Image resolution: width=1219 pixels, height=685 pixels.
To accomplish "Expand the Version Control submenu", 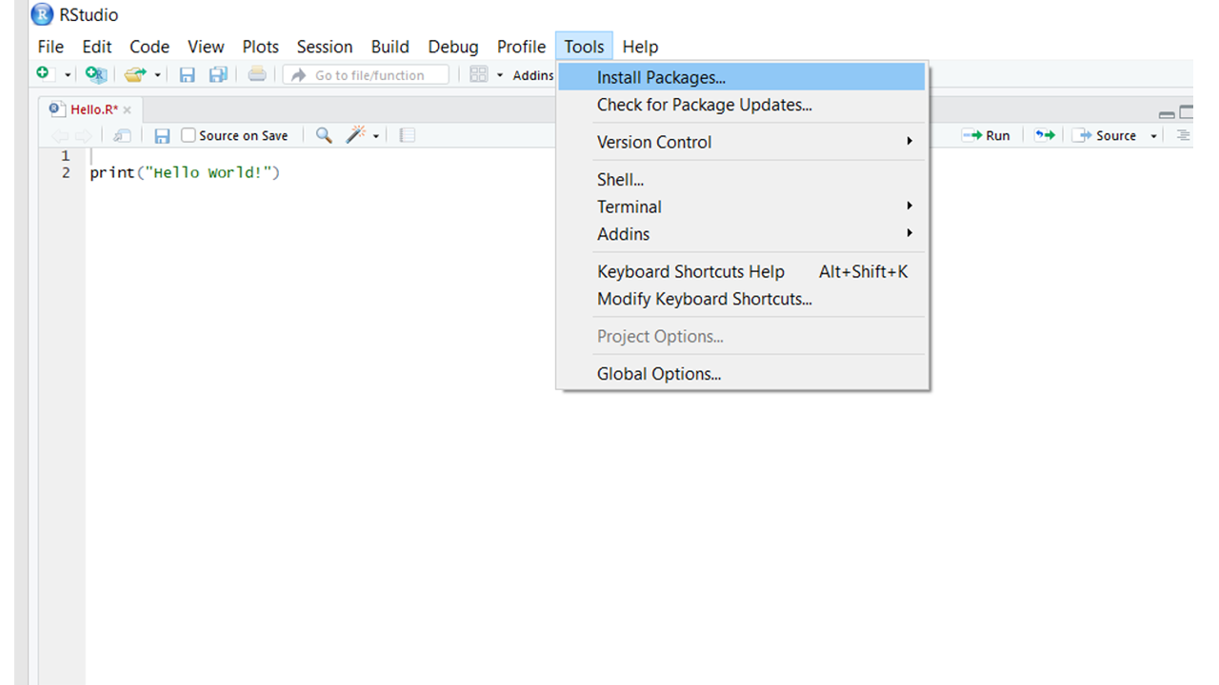I will (742, 142).
